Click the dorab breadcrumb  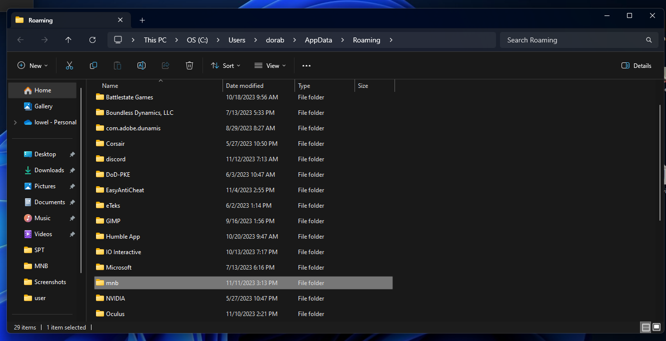[x=275, y=40]
